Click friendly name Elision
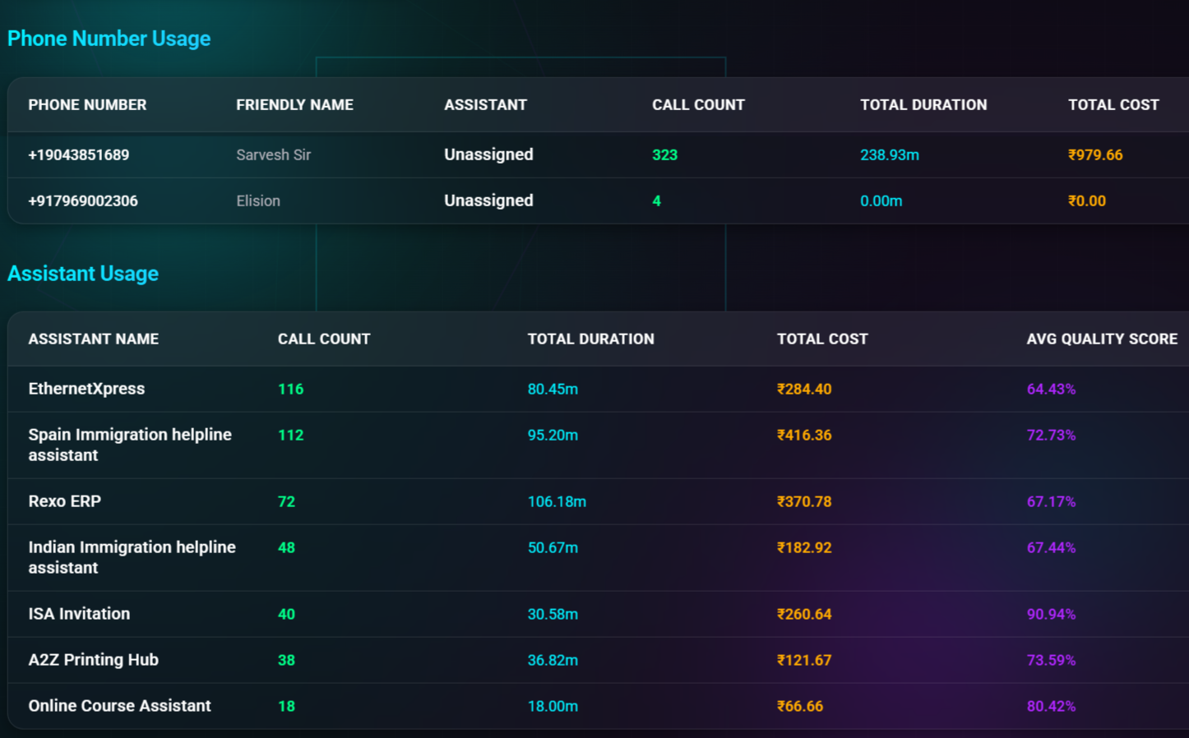 point(258,201)
